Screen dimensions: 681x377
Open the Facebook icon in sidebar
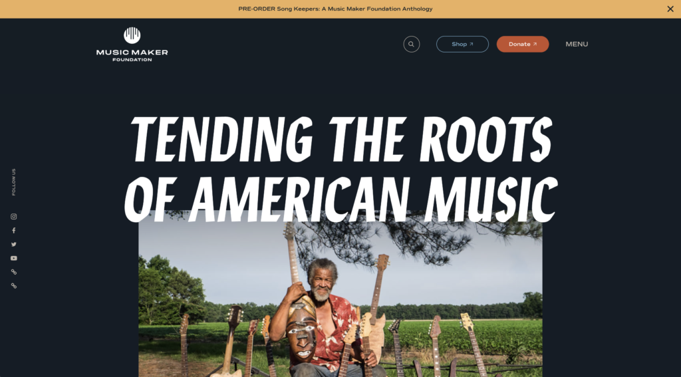point(14,230)
